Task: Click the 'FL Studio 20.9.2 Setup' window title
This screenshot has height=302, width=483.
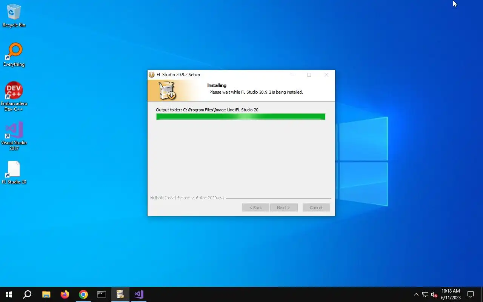Action: tap(178, 75)
